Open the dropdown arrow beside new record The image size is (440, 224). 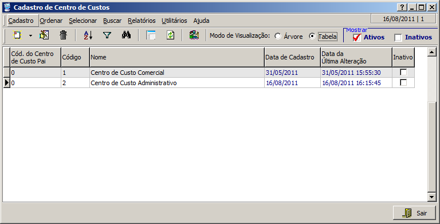tap(30, 36)
